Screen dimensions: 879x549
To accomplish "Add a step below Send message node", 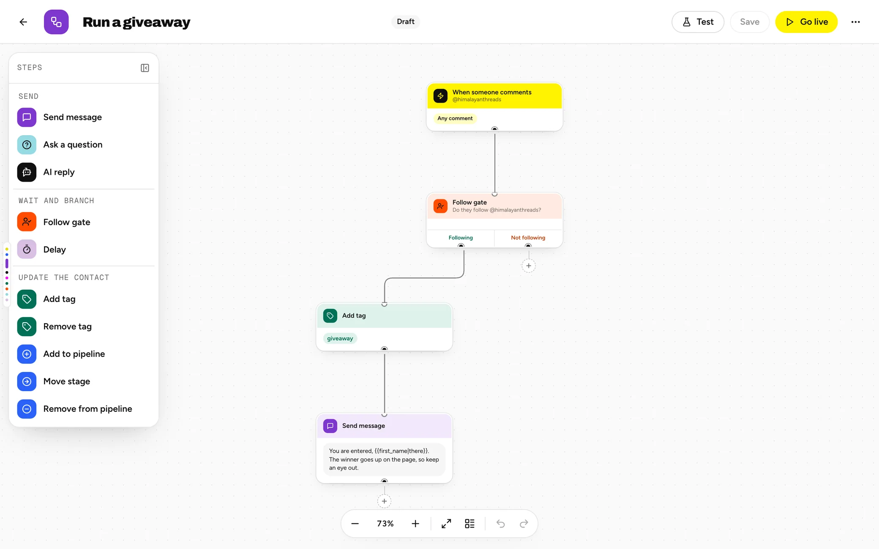I will click(x=384, y=501).
